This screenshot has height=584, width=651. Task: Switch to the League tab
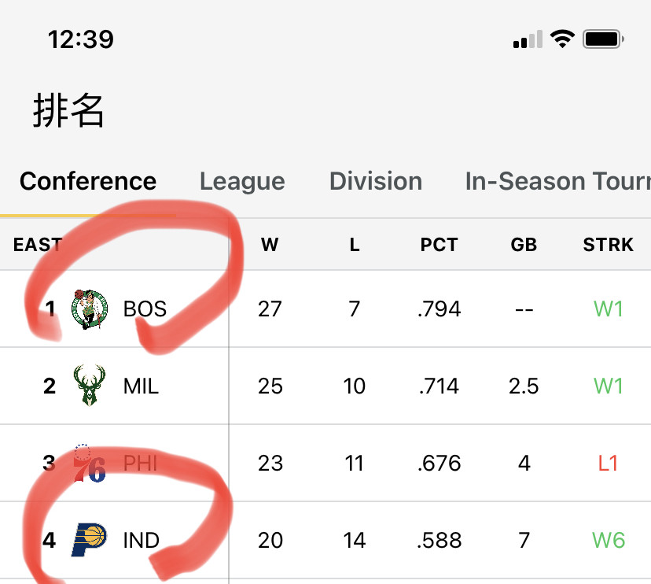tap(242, 182)
